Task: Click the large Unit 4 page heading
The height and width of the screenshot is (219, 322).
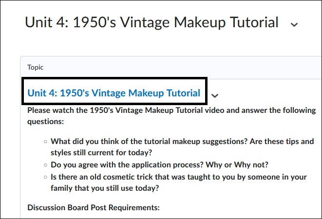Action: coord(152,22)
